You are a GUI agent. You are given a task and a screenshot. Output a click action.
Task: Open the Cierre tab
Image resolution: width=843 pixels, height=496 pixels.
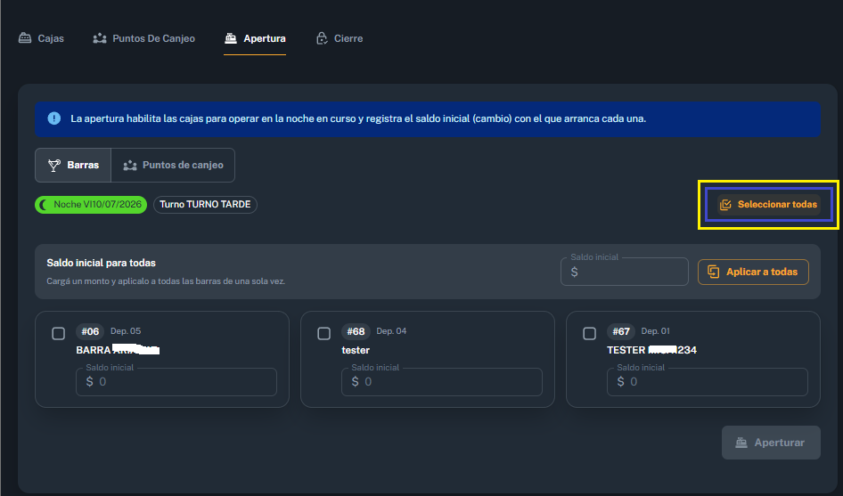(340, 38)
